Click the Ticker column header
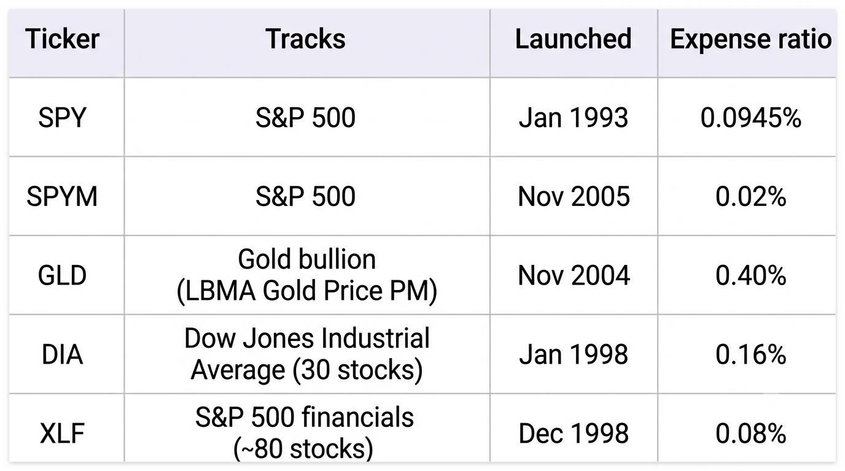Screen dimensions: 845x471 (x=62, y=39)
